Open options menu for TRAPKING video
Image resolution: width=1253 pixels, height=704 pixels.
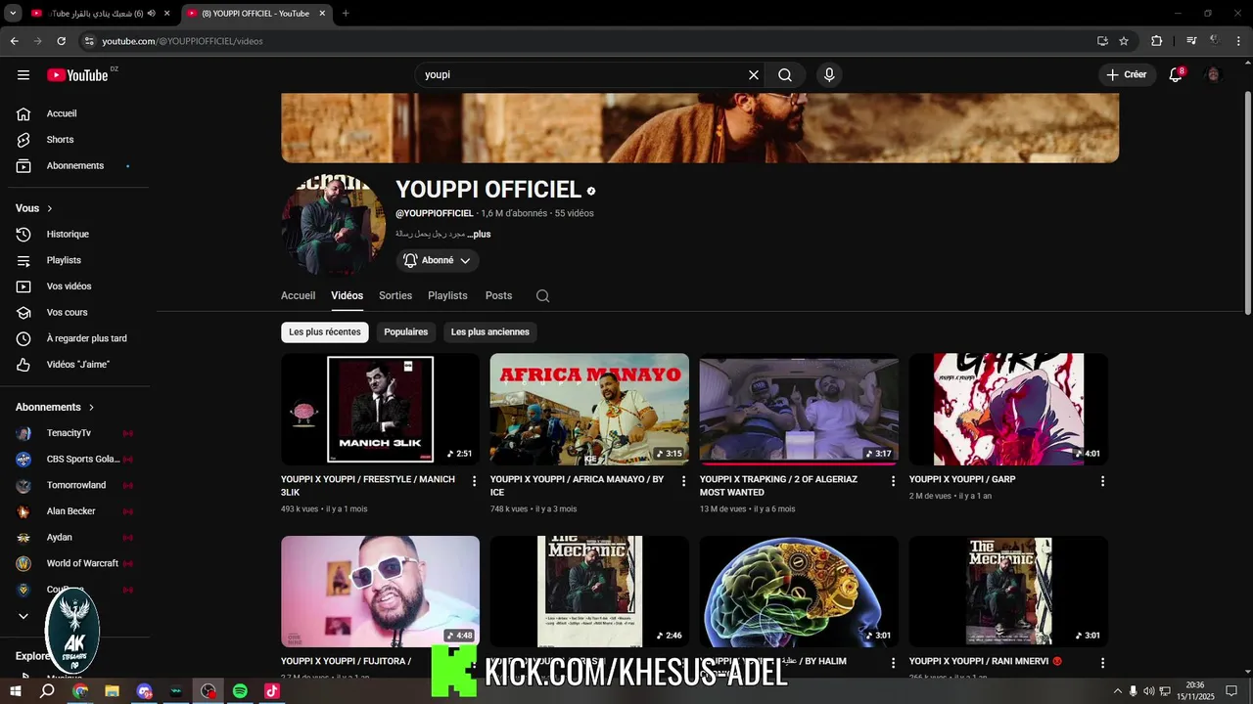point(893,481)
